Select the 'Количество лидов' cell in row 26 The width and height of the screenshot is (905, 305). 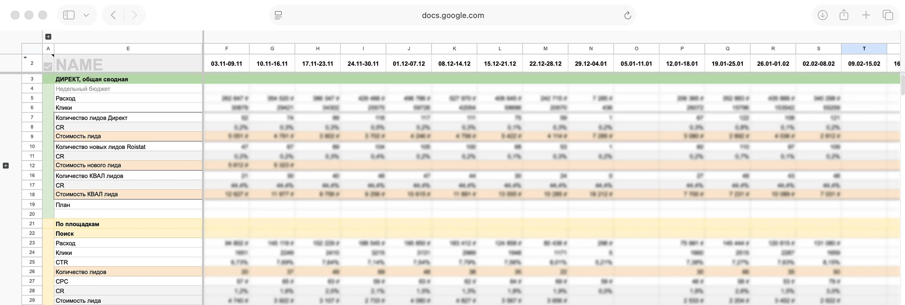click(128, 272)
